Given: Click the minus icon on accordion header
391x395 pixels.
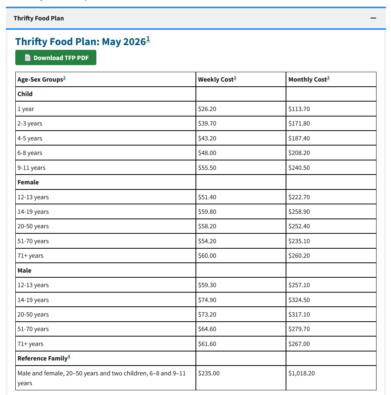Looking at the screenshot, I should (373, 18).
